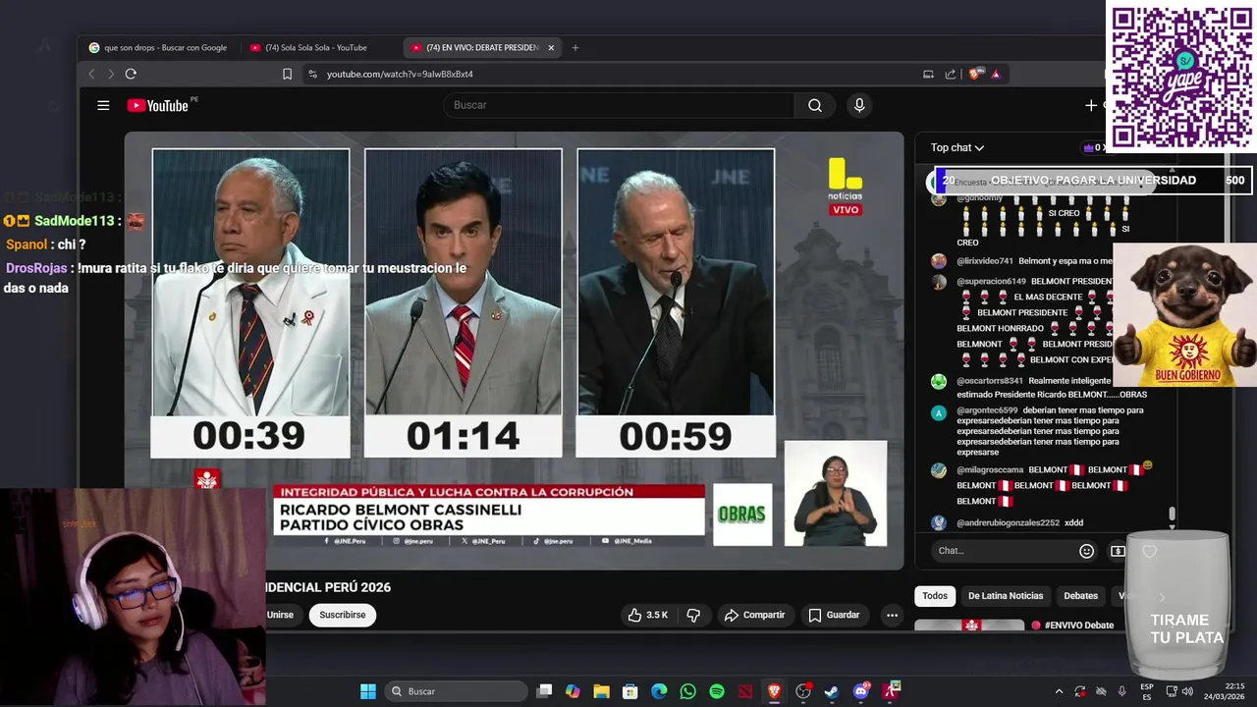Open Brave Shields lion icon
The height and width of the screenshot is (707, 1257).
coord(974,74)
